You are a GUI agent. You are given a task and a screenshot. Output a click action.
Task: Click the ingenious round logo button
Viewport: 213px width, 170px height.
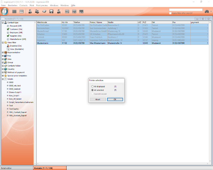pyautogui.click(x=4, y=11)
